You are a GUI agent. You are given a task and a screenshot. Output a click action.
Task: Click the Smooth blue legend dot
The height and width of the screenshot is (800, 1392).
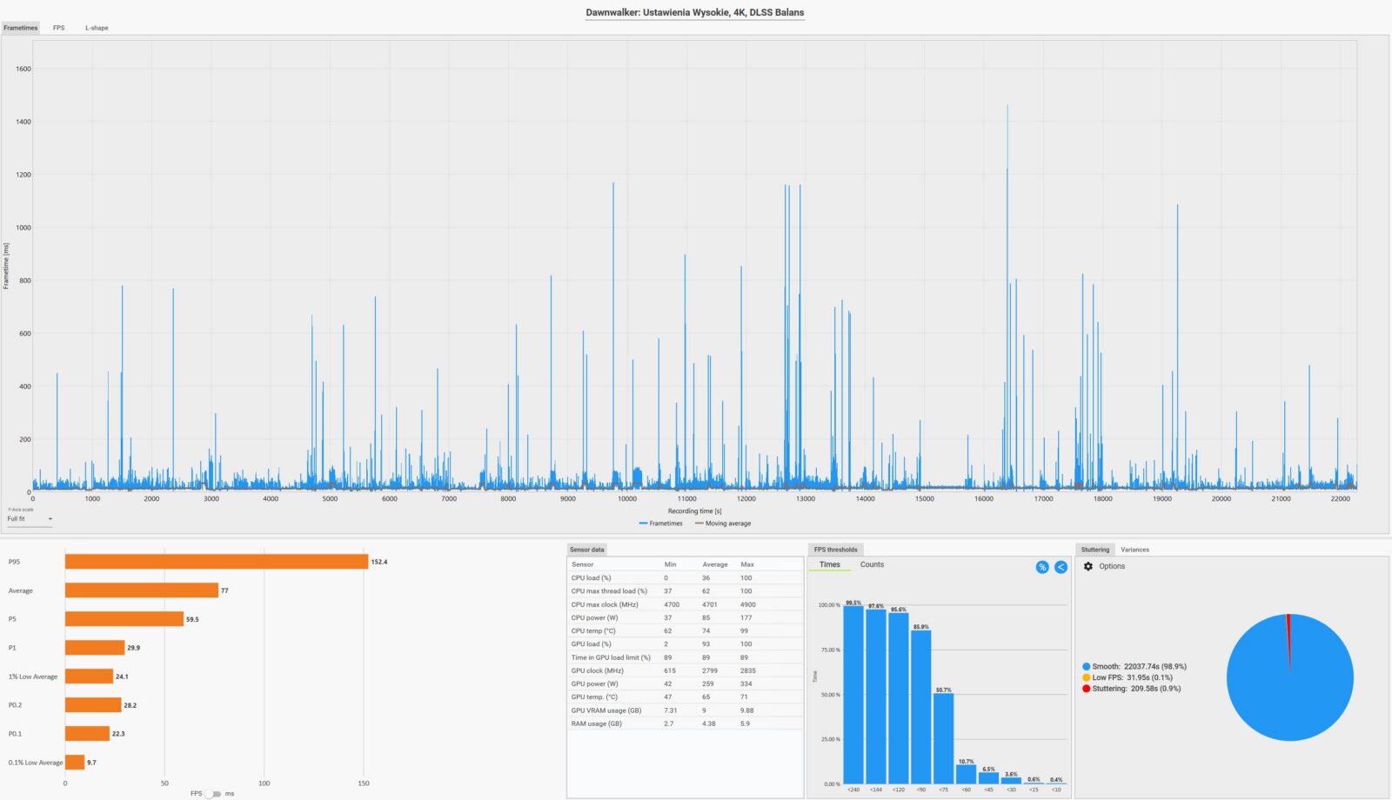pos(1086,667)
